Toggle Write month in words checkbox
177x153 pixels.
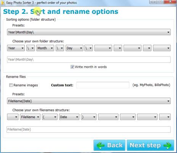[72, 67]
